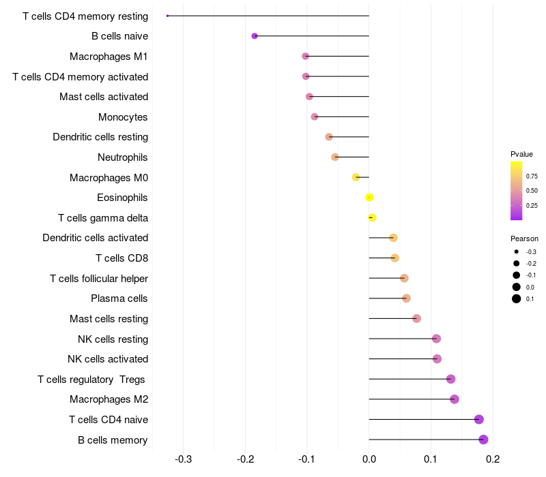Select the Plasma cells label
The width and height of the screenshot is (546, 477).
point(119,298)
